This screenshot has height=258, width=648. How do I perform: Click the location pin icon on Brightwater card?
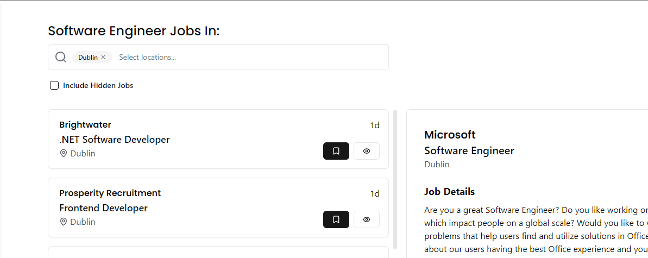tap(64, 153)
